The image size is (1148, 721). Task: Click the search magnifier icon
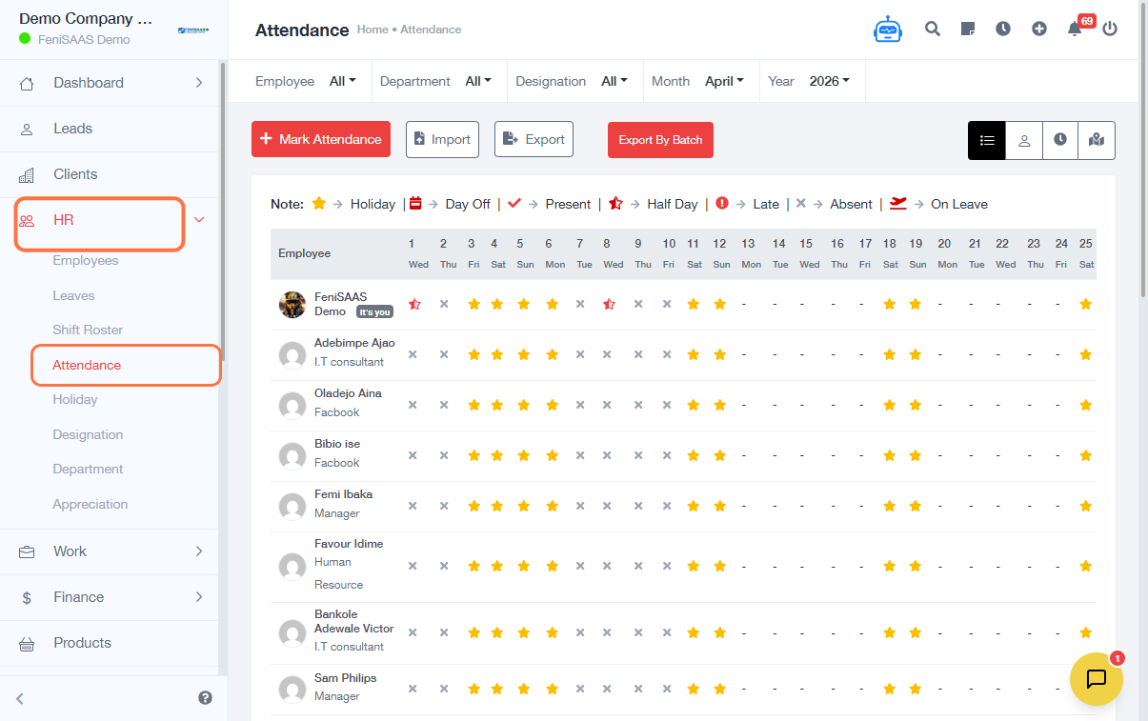pos(933,29)
